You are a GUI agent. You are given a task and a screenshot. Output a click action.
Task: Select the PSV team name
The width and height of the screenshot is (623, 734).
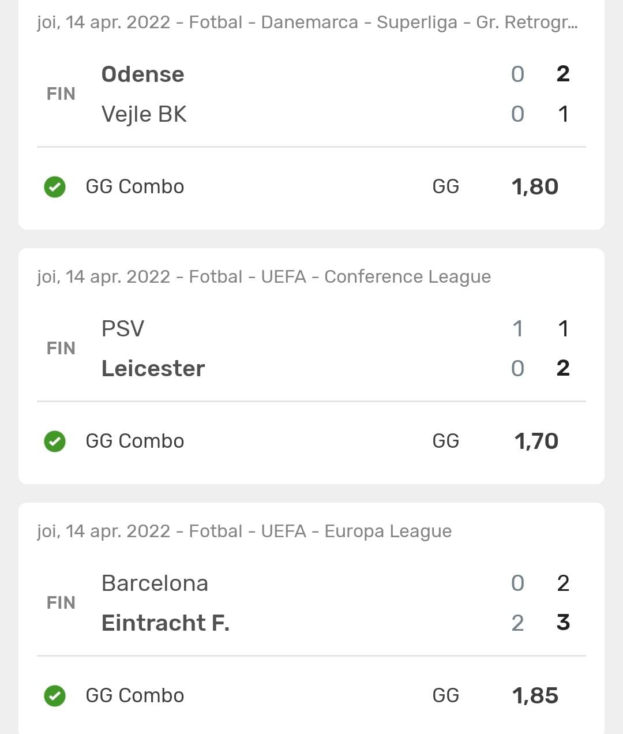123,329
